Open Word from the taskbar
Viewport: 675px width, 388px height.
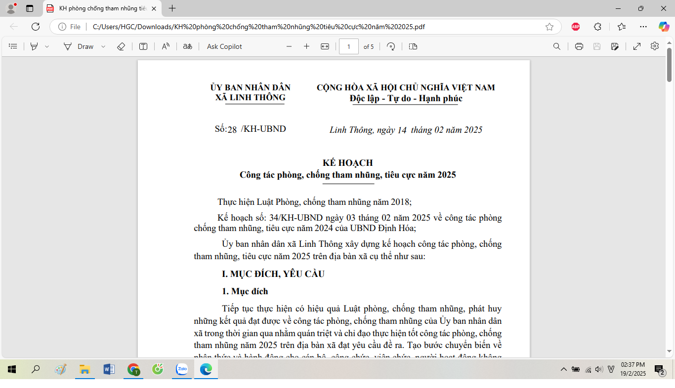(x=109, y=369)
